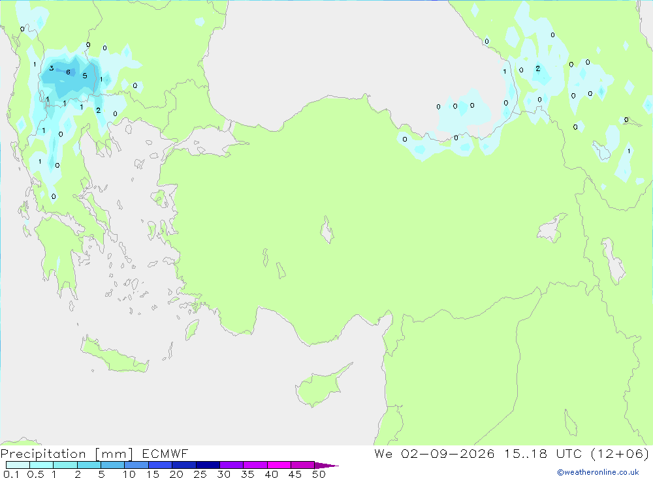Click the magenta 40-45 legend swatch
This screenshot has height=478, width=653.
pos(279,465)
